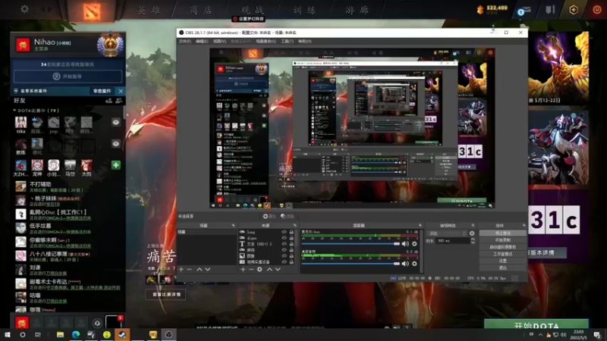Toggle visibility of 图像 source
This screenshot has height=341, width=607.
284,256
